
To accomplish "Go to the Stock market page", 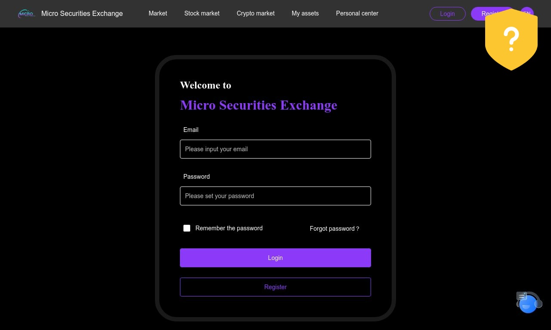I will [x=202, y=13].
